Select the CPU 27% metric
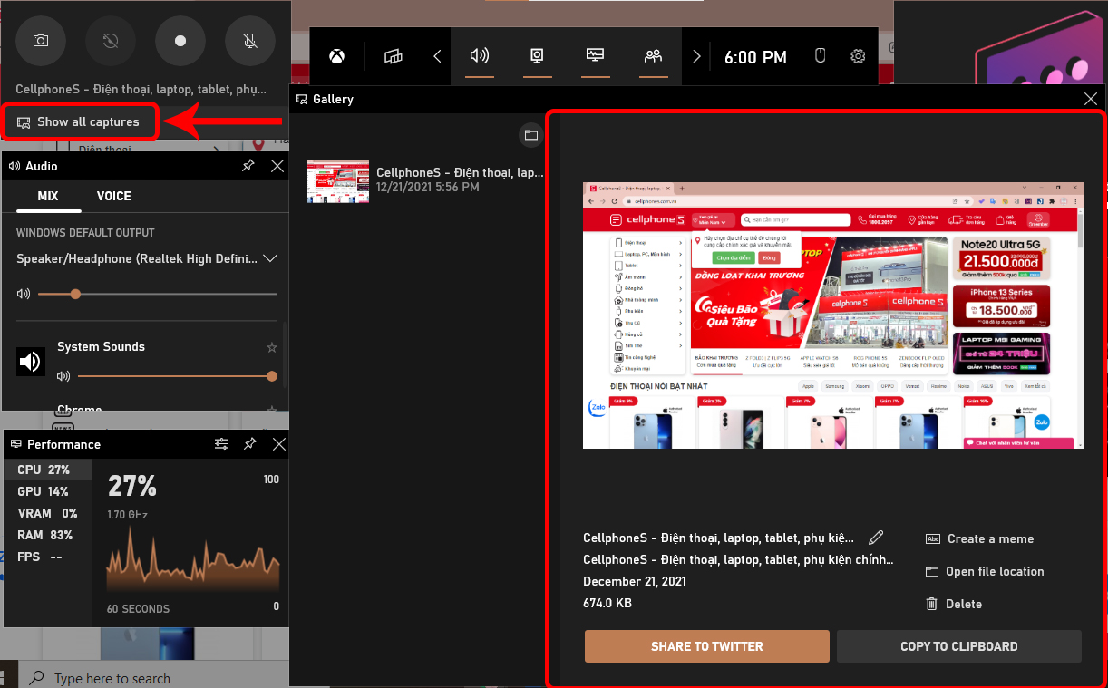The height and width of the screenshot is (688, 1108). click(48, 470)
